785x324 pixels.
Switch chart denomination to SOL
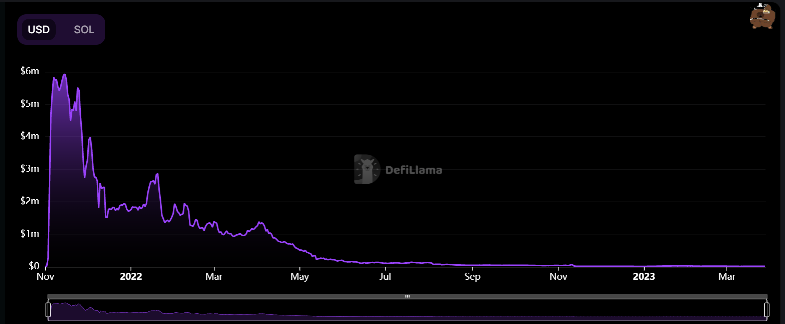tap(84, 30)
